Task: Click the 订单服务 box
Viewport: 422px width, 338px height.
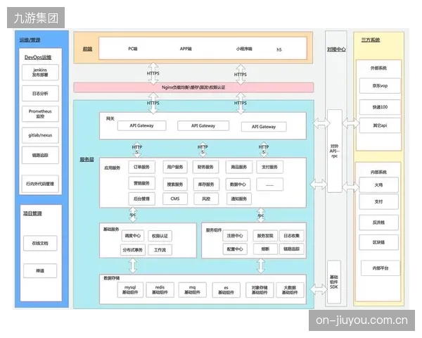Action: tap(141, 167)
